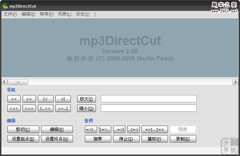Jump with the I< navigation button

45,99
